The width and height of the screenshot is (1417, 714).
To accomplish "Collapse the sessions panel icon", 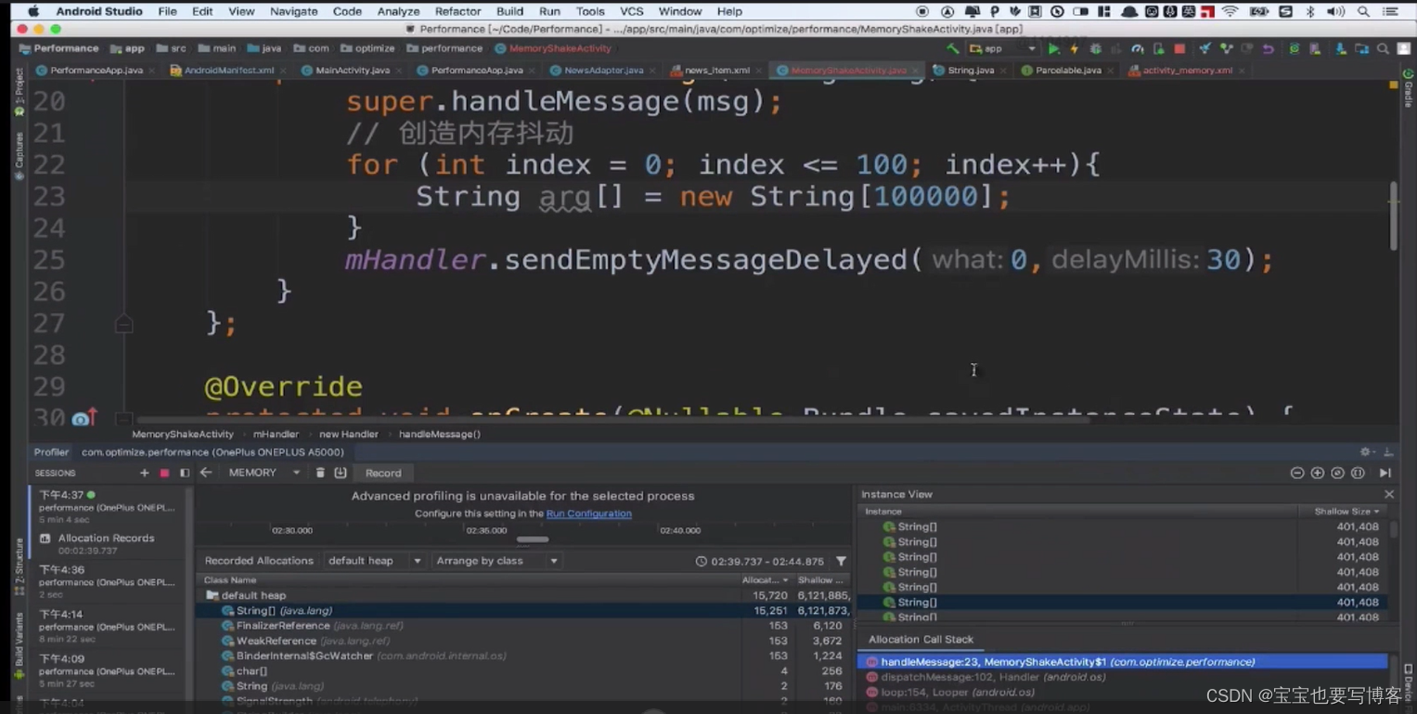I will coord(185,473).
